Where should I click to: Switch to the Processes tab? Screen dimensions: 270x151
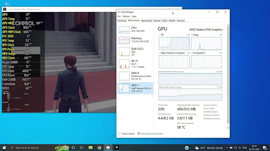[122, 21]
